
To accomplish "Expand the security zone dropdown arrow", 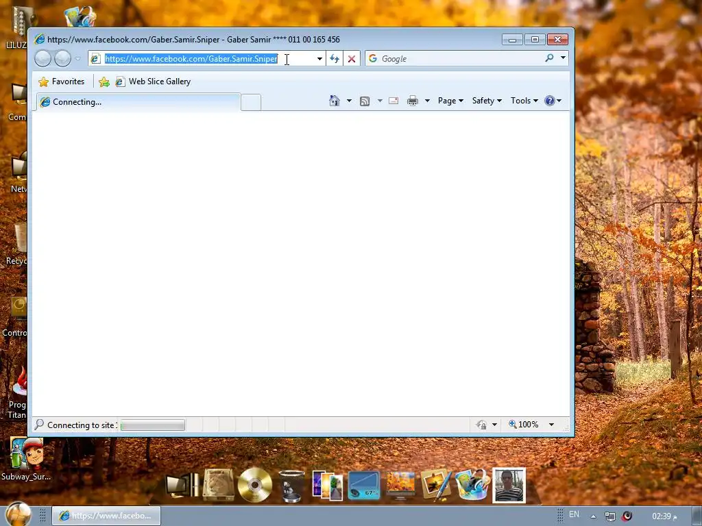I will click(x=495, y=425).
